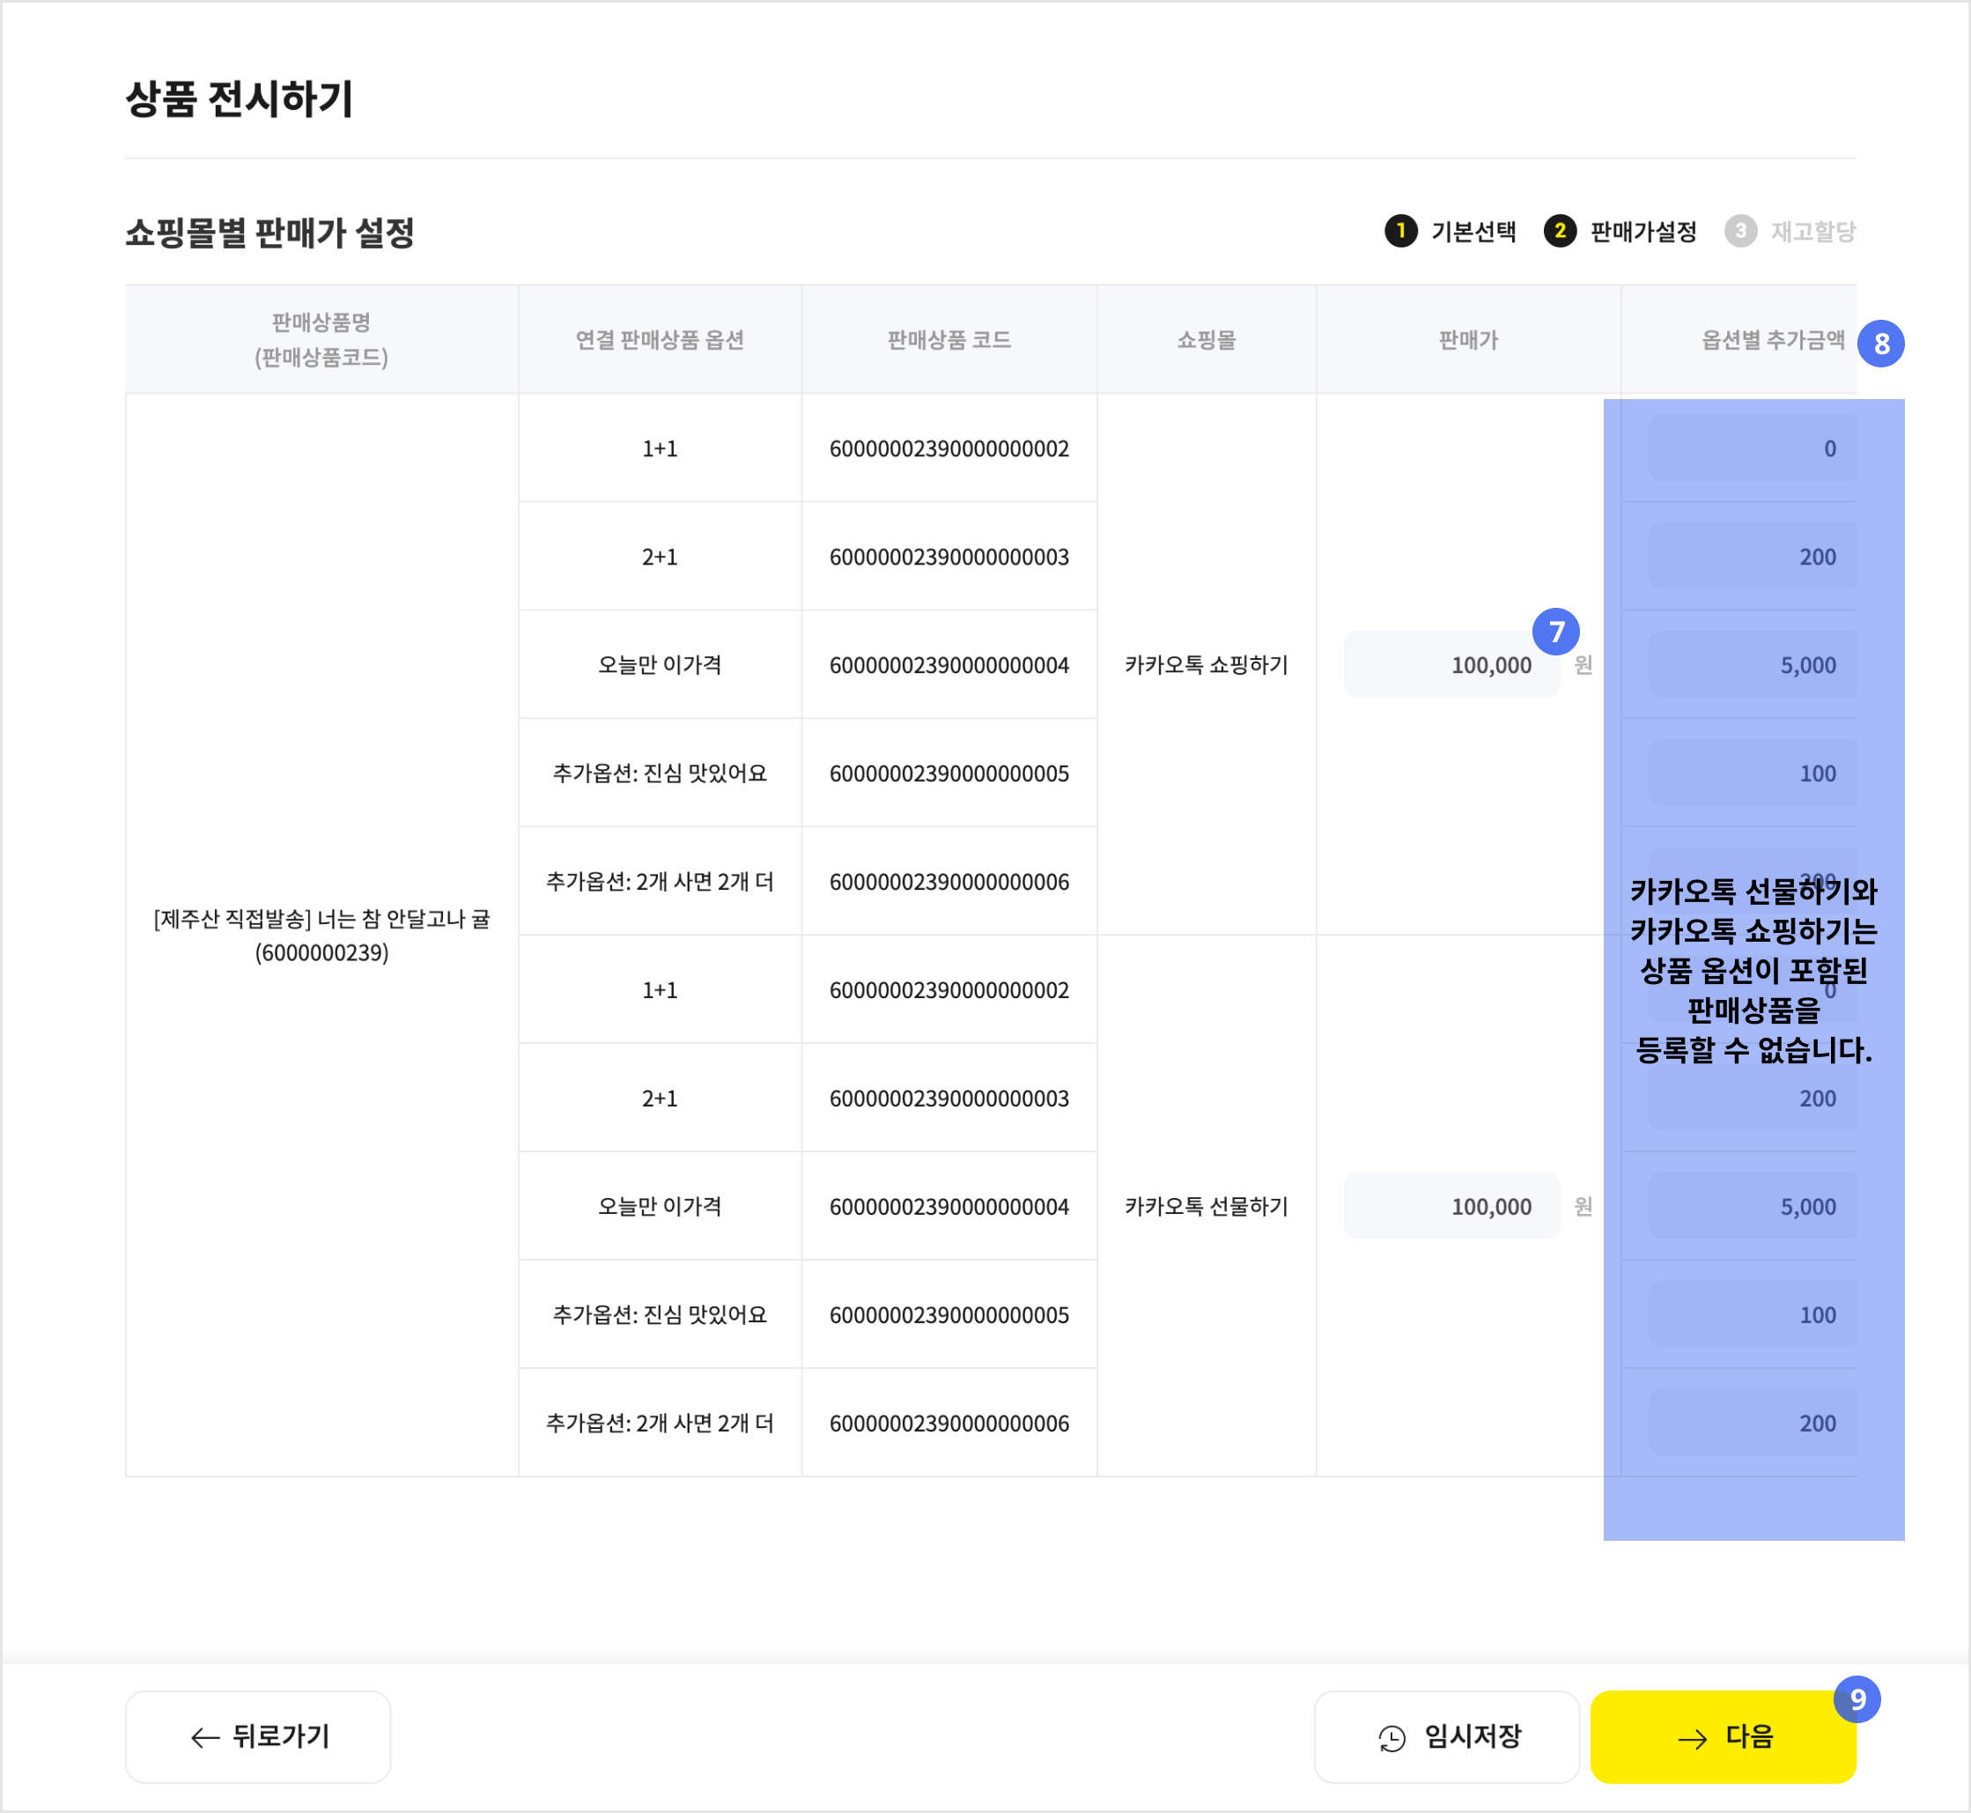The image size is (1971, 1813).
Task: Click the first option surcharge field showing 0
Action: [1753, 448]
